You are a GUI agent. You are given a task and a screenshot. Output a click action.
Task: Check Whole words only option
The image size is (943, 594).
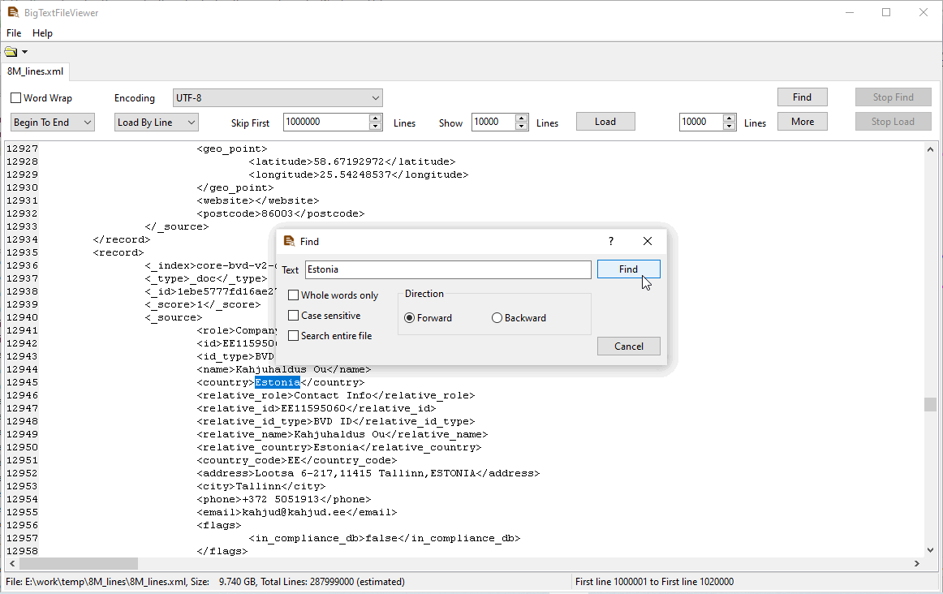point(294,295)
